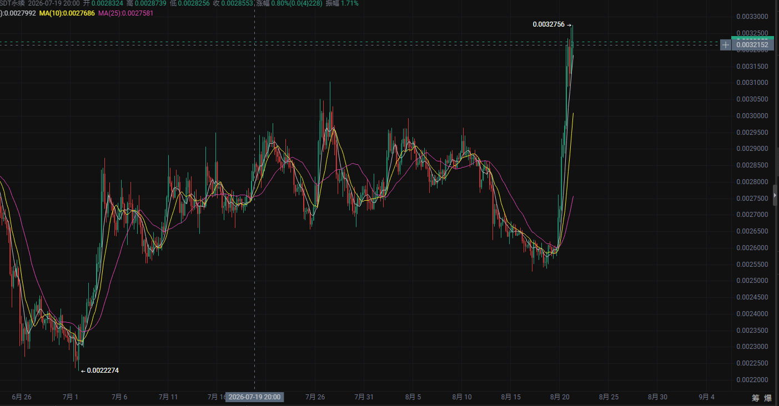Click the 8月 30 date axis label
This screenshot has width=779, height=406.
[x=657, y=397]
